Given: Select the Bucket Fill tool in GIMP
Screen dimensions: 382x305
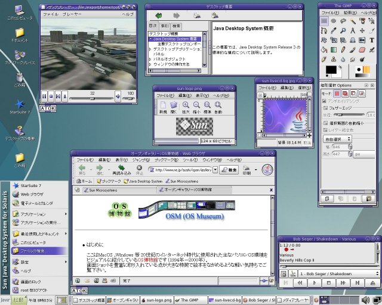Looking at the screenshot, I should pyautogui.click(x=324, y=50).
